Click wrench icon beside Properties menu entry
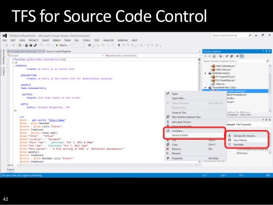Viewport: 273px width, 205px height. pyautogui.click(x=168, y=158)
